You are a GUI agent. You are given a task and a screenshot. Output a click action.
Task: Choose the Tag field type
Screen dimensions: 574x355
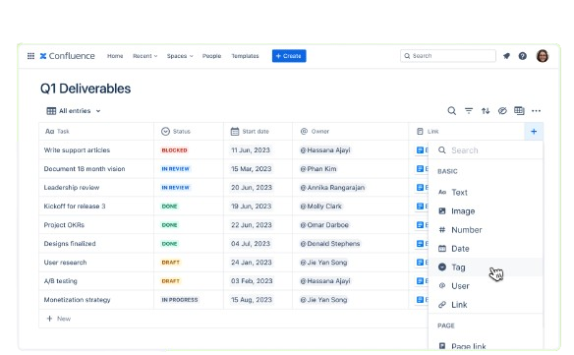click(x=486, y=267)
